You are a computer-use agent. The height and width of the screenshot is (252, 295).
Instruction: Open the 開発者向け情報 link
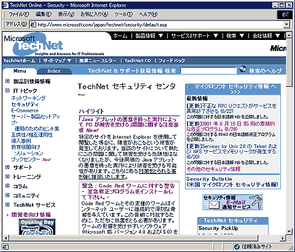click(x=31, y=215)
